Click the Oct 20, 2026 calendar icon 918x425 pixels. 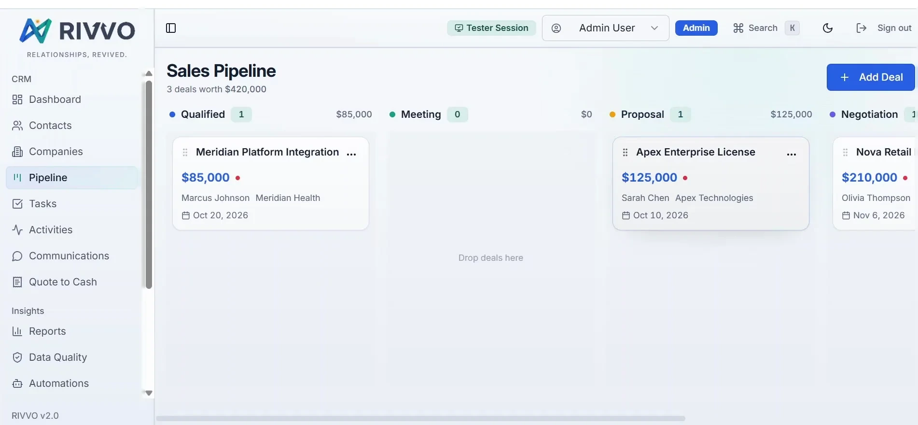[186, 215]
